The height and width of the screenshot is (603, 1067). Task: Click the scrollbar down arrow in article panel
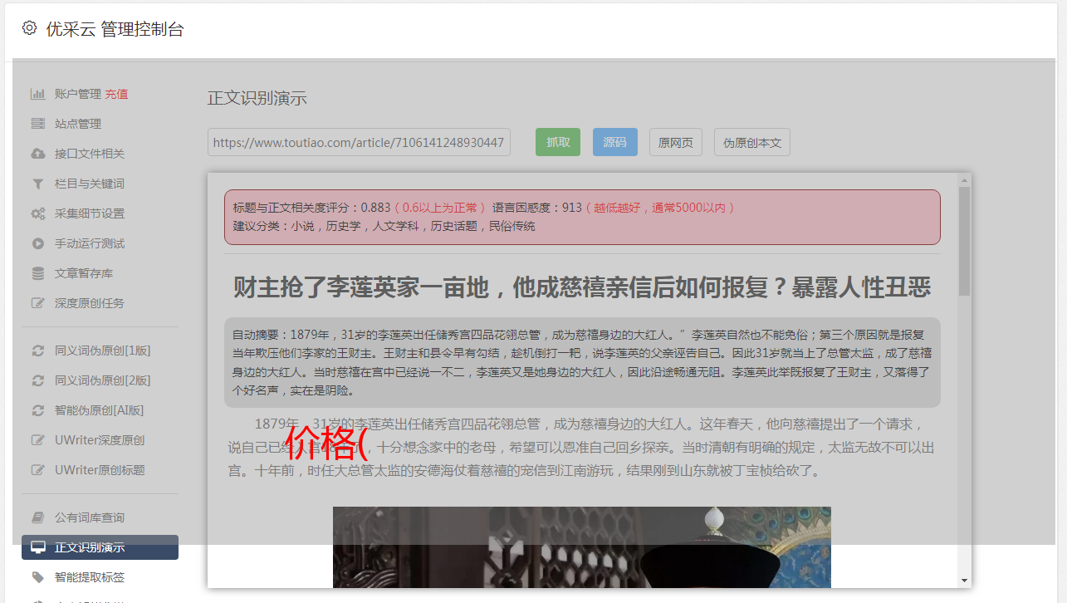click(964, 581)
